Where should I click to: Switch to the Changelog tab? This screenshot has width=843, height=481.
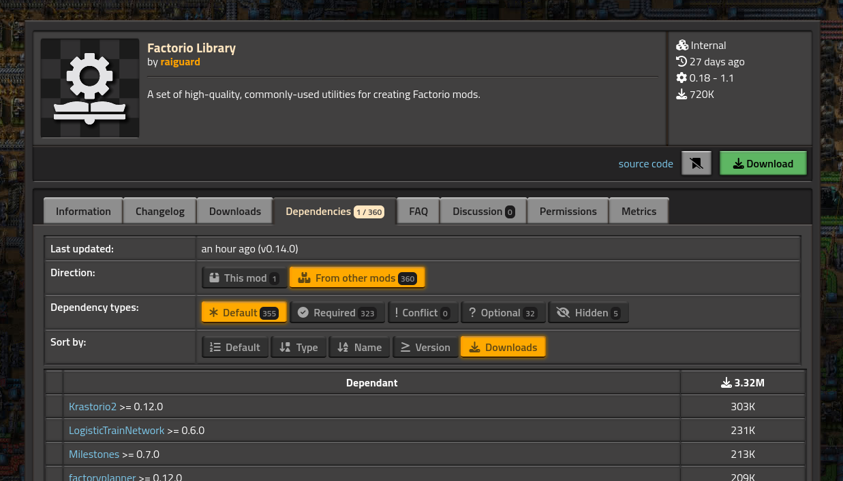pos(160,212)
